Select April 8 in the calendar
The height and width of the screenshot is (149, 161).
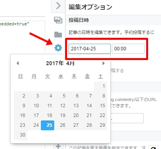(101, 96)
